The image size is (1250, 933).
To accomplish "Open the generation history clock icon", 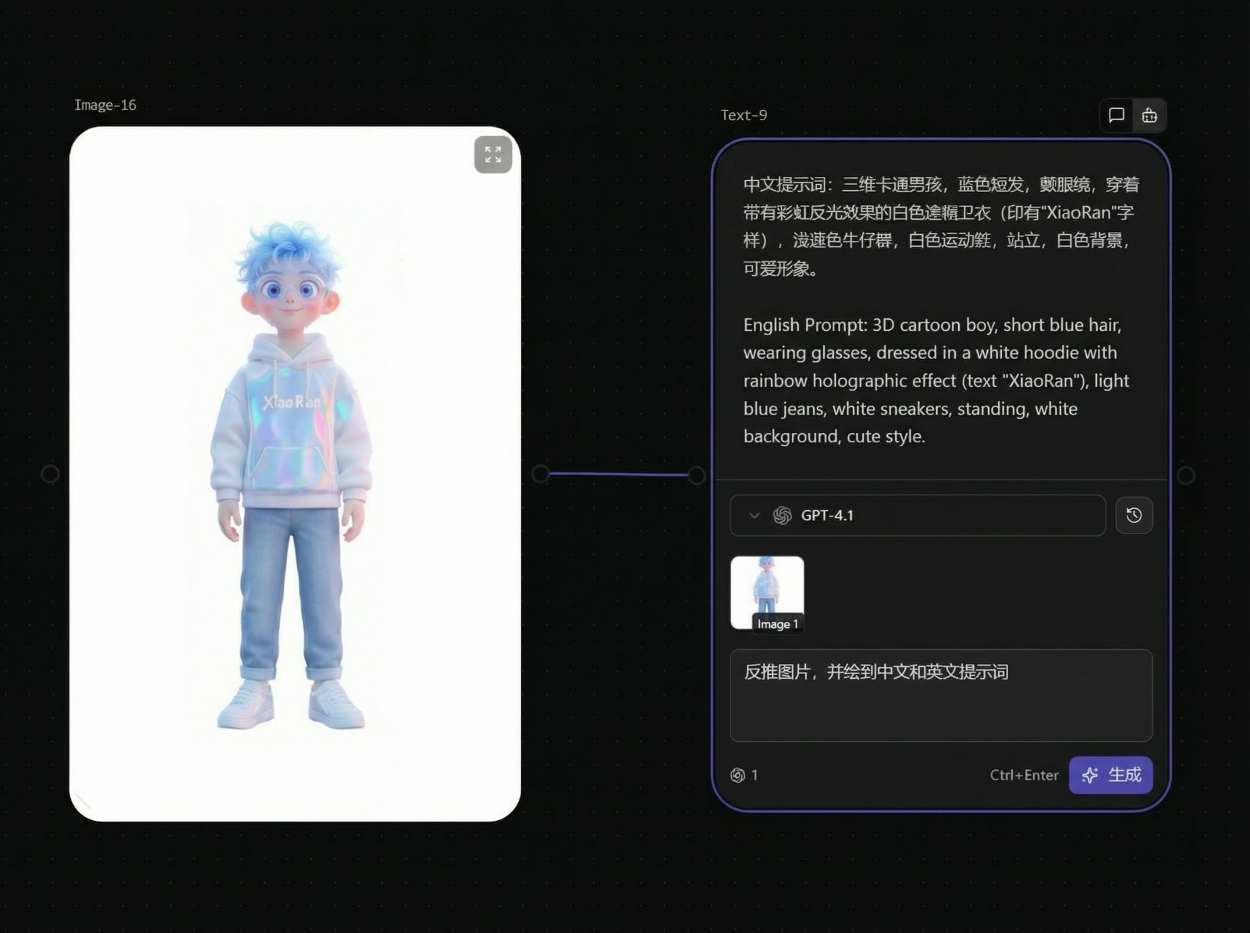I will 1133,516.
